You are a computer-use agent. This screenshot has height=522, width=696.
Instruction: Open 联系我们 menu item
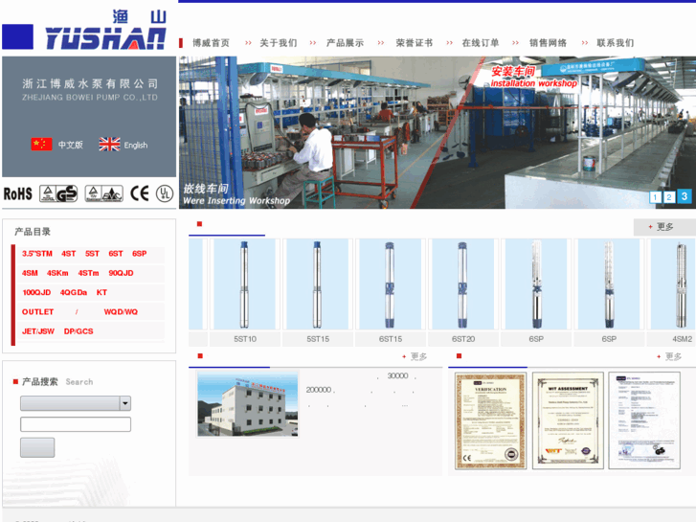tap(616, 43)
